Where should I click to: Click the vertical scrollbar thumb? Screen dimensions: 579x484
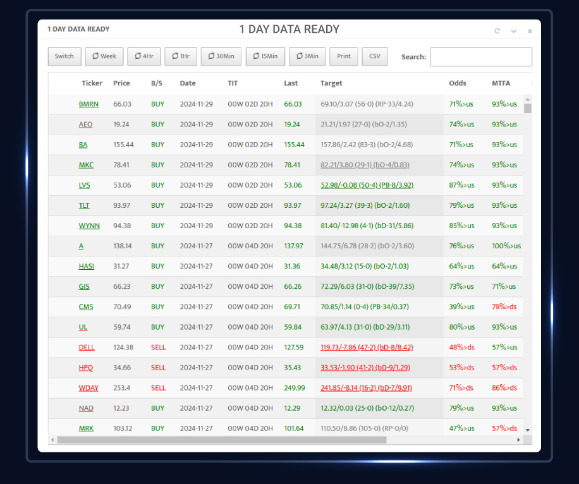(x=528, y=108)
